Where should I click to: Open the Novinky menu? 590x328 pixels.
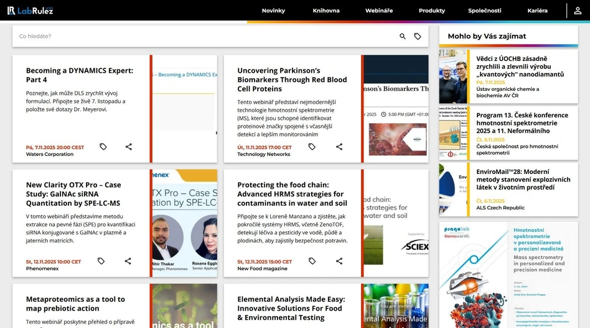[273, 11]
